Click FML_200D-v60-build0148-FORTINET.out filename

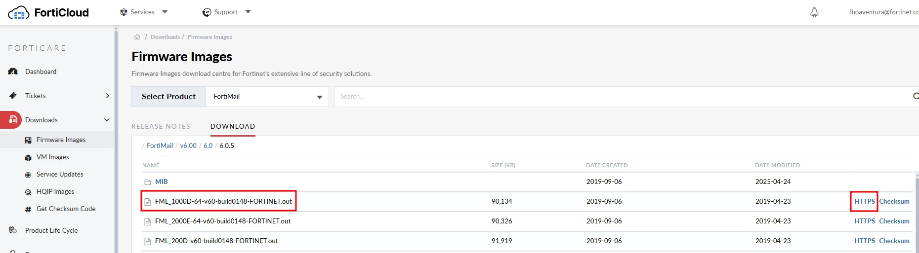click(x=216, y=241)
